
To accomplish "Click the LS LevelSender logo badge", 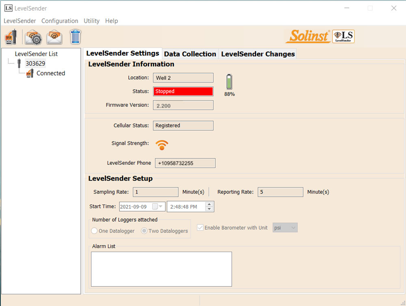I will [343, 36].
